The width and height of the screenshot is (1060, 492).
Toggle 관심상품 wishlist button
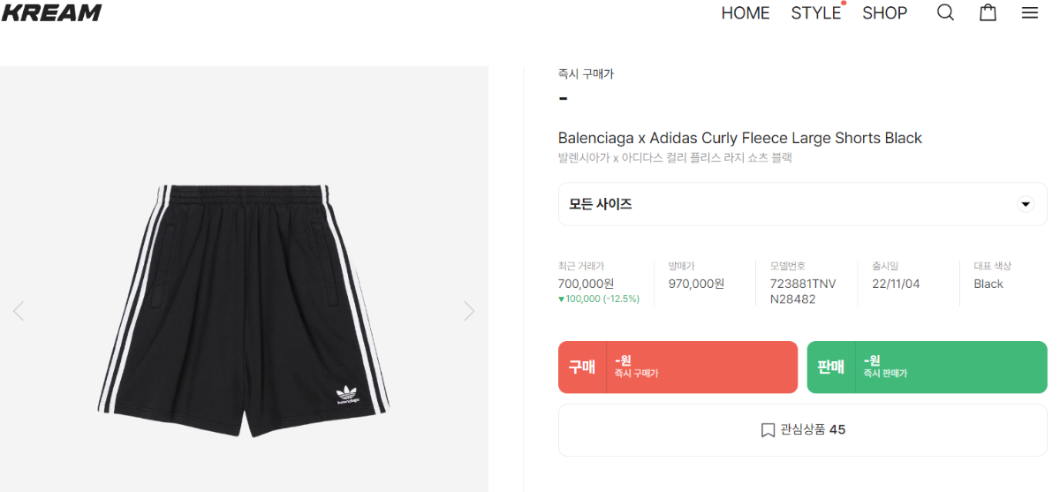click(x=802, y=430)
